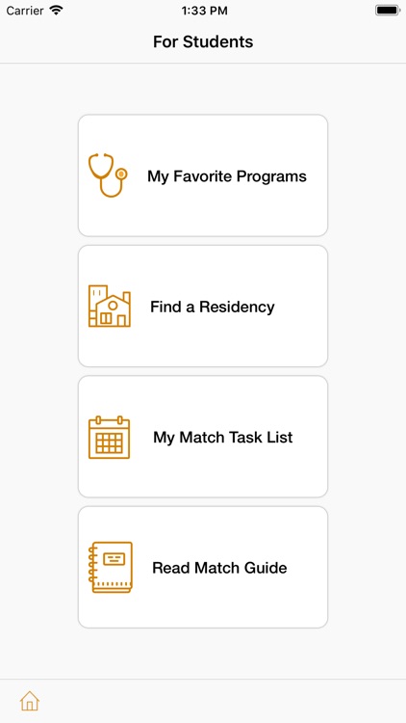
Task: Open Find a Residency
Action: coord(203,307)
